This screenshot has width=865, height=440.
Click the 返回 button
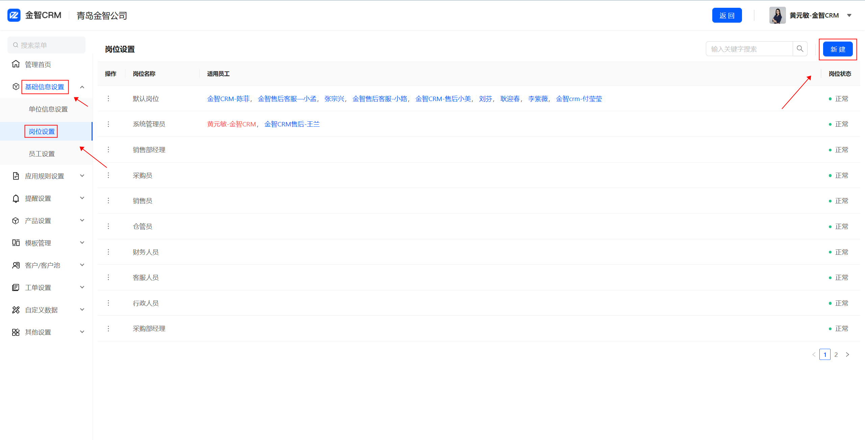click(727, 15)
